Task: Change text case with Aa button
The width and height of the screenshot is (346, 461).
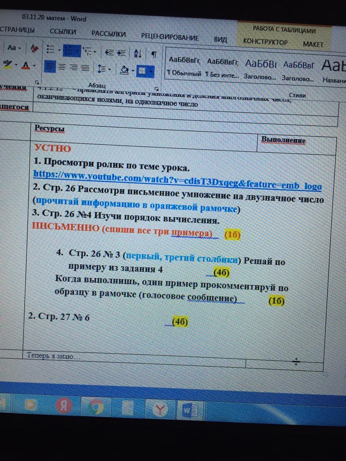Action: pyautogui.click(x=12, y=48)
